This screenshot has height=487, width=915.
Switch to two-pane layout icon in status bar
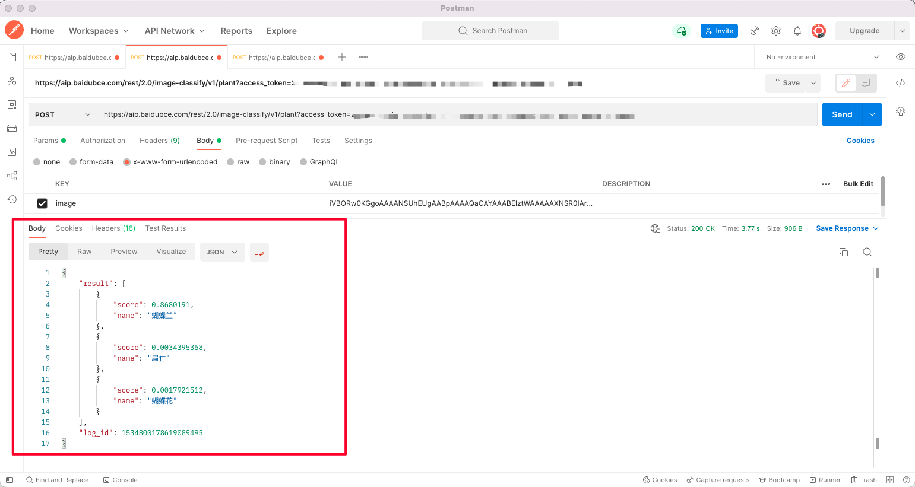click(890, 480)
